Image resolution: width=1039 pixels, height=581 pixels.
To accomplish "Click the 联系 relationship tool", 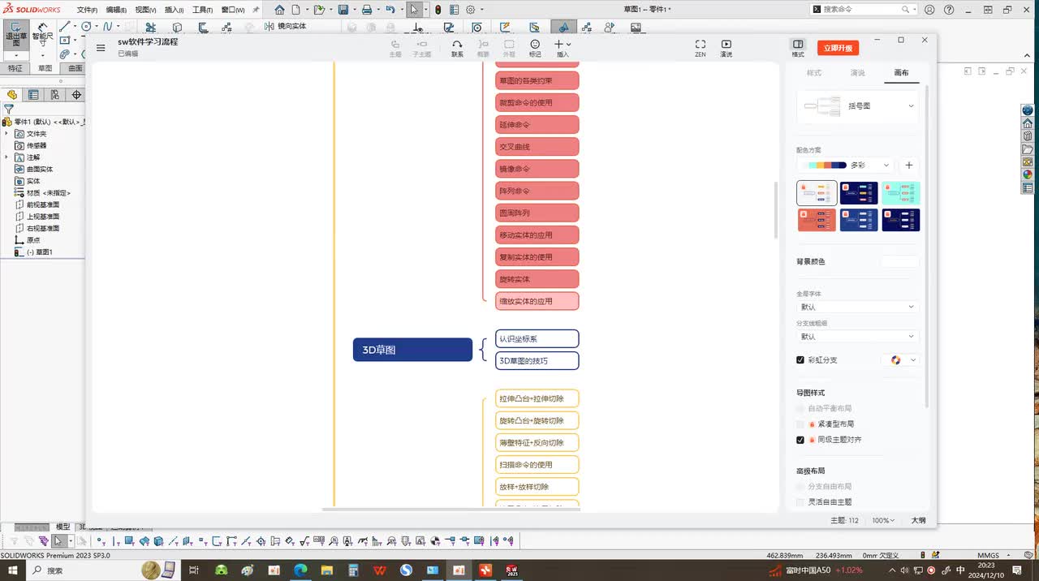I will [x=457, y=48].
